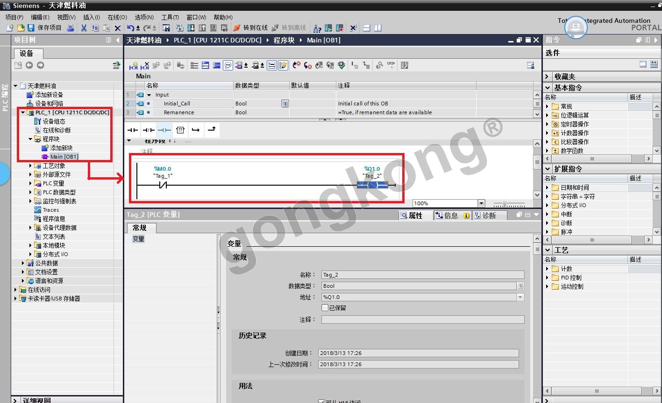Expand the 收藏夹 favorites section
The height and width of the screenshot is (403, 662).
point(548,76)
